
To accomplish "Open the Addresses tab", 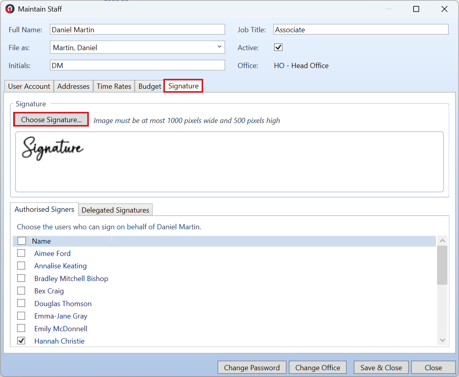I will tap(73, 86).
